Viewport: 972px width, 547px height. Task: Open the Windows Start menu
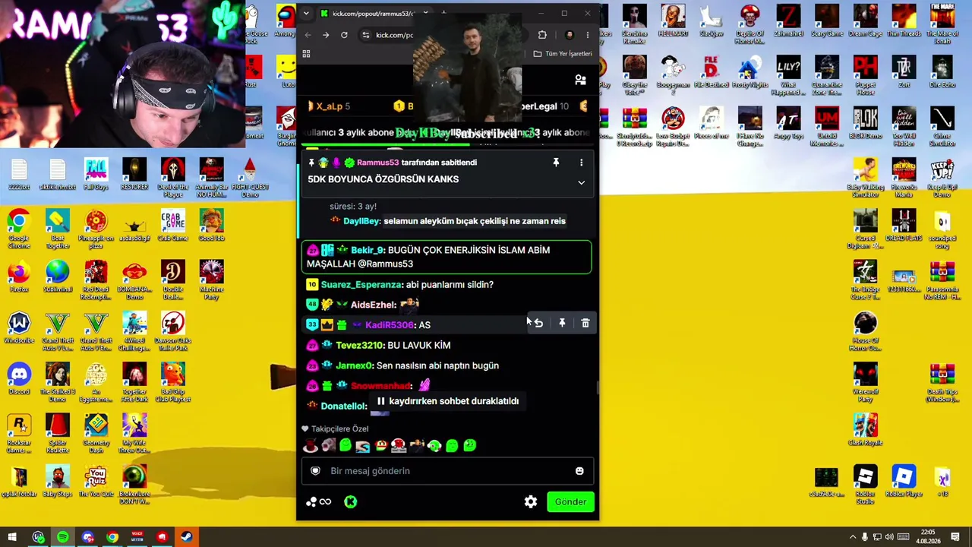click(x=12, y=537)
